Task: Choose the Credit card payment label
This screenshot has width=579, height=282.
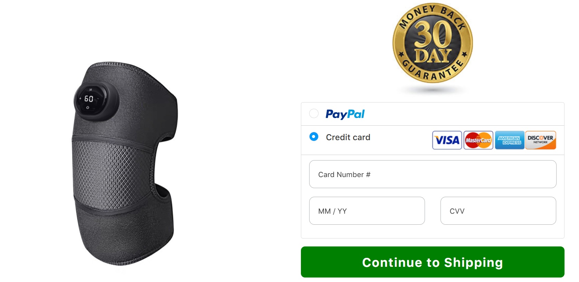Action: [348, 137]
